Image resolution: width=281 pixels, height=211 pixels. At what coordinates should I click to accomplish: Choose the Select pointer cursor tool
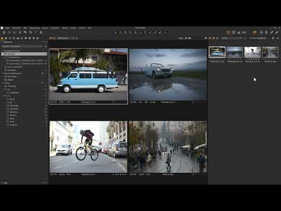tap(115, 32)
